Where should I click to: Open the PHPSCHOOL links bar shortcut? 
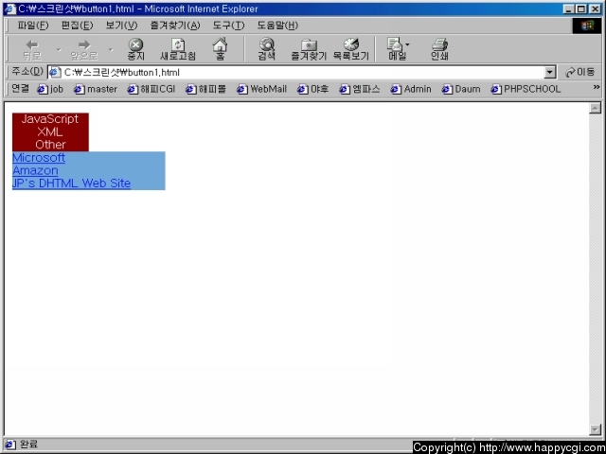[x=526, y=89]
